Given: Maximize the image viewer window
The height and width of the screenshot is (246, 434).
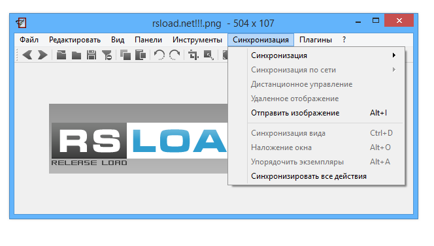Looking at the screenshot, I should click(376, 20).
